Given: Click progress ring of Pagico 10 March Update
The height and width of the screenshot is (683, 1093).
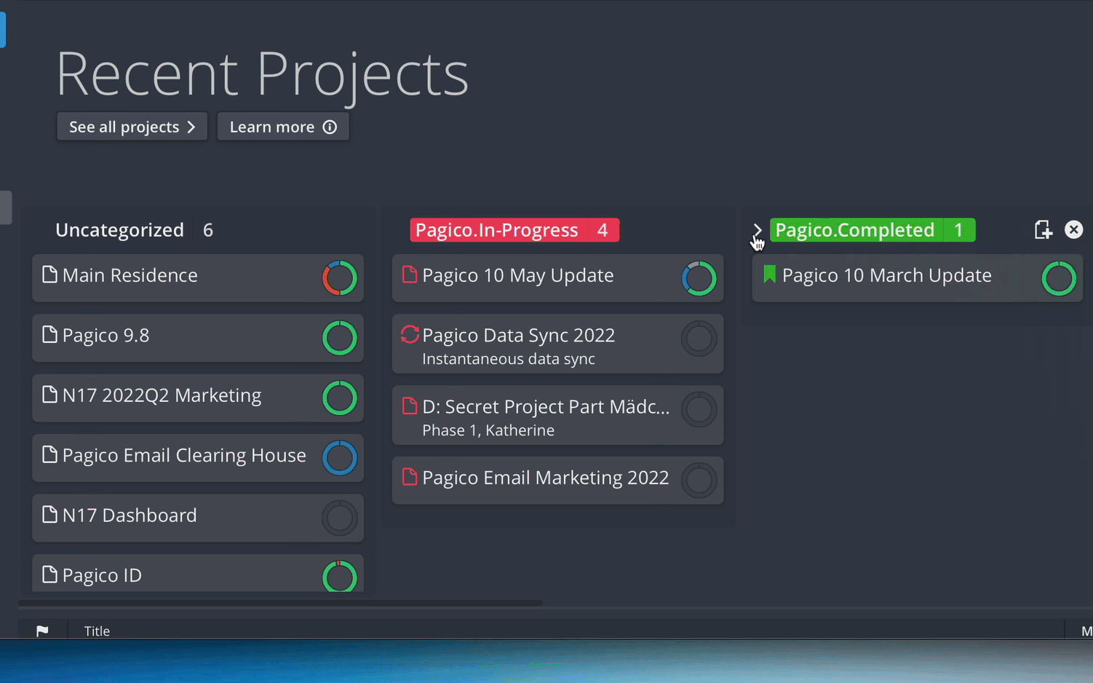Looking at the screenshot, I should coord(1059,278).
